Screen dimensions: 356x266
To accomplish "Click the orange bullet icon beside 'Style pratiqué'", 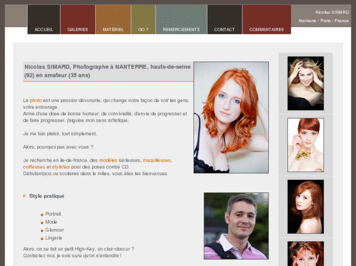I will [x=24, y=196].
